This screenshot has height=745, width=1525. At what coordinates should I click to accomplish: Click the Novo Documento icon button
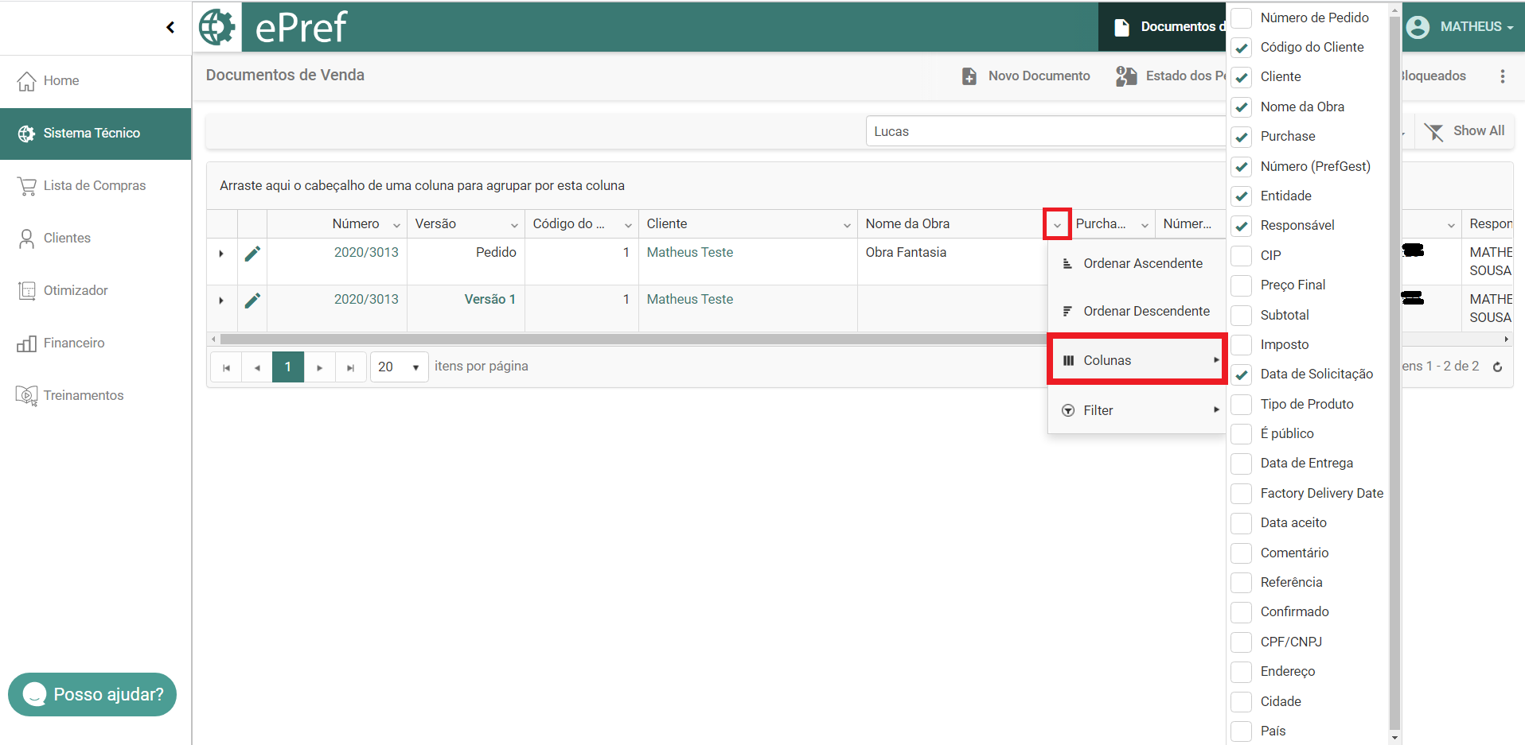pos(969,76)
